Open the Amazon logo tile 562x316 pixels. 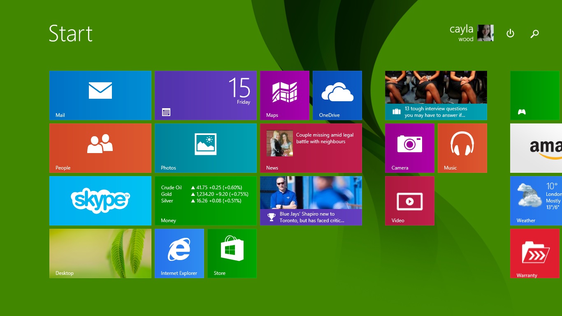[536, 148]
